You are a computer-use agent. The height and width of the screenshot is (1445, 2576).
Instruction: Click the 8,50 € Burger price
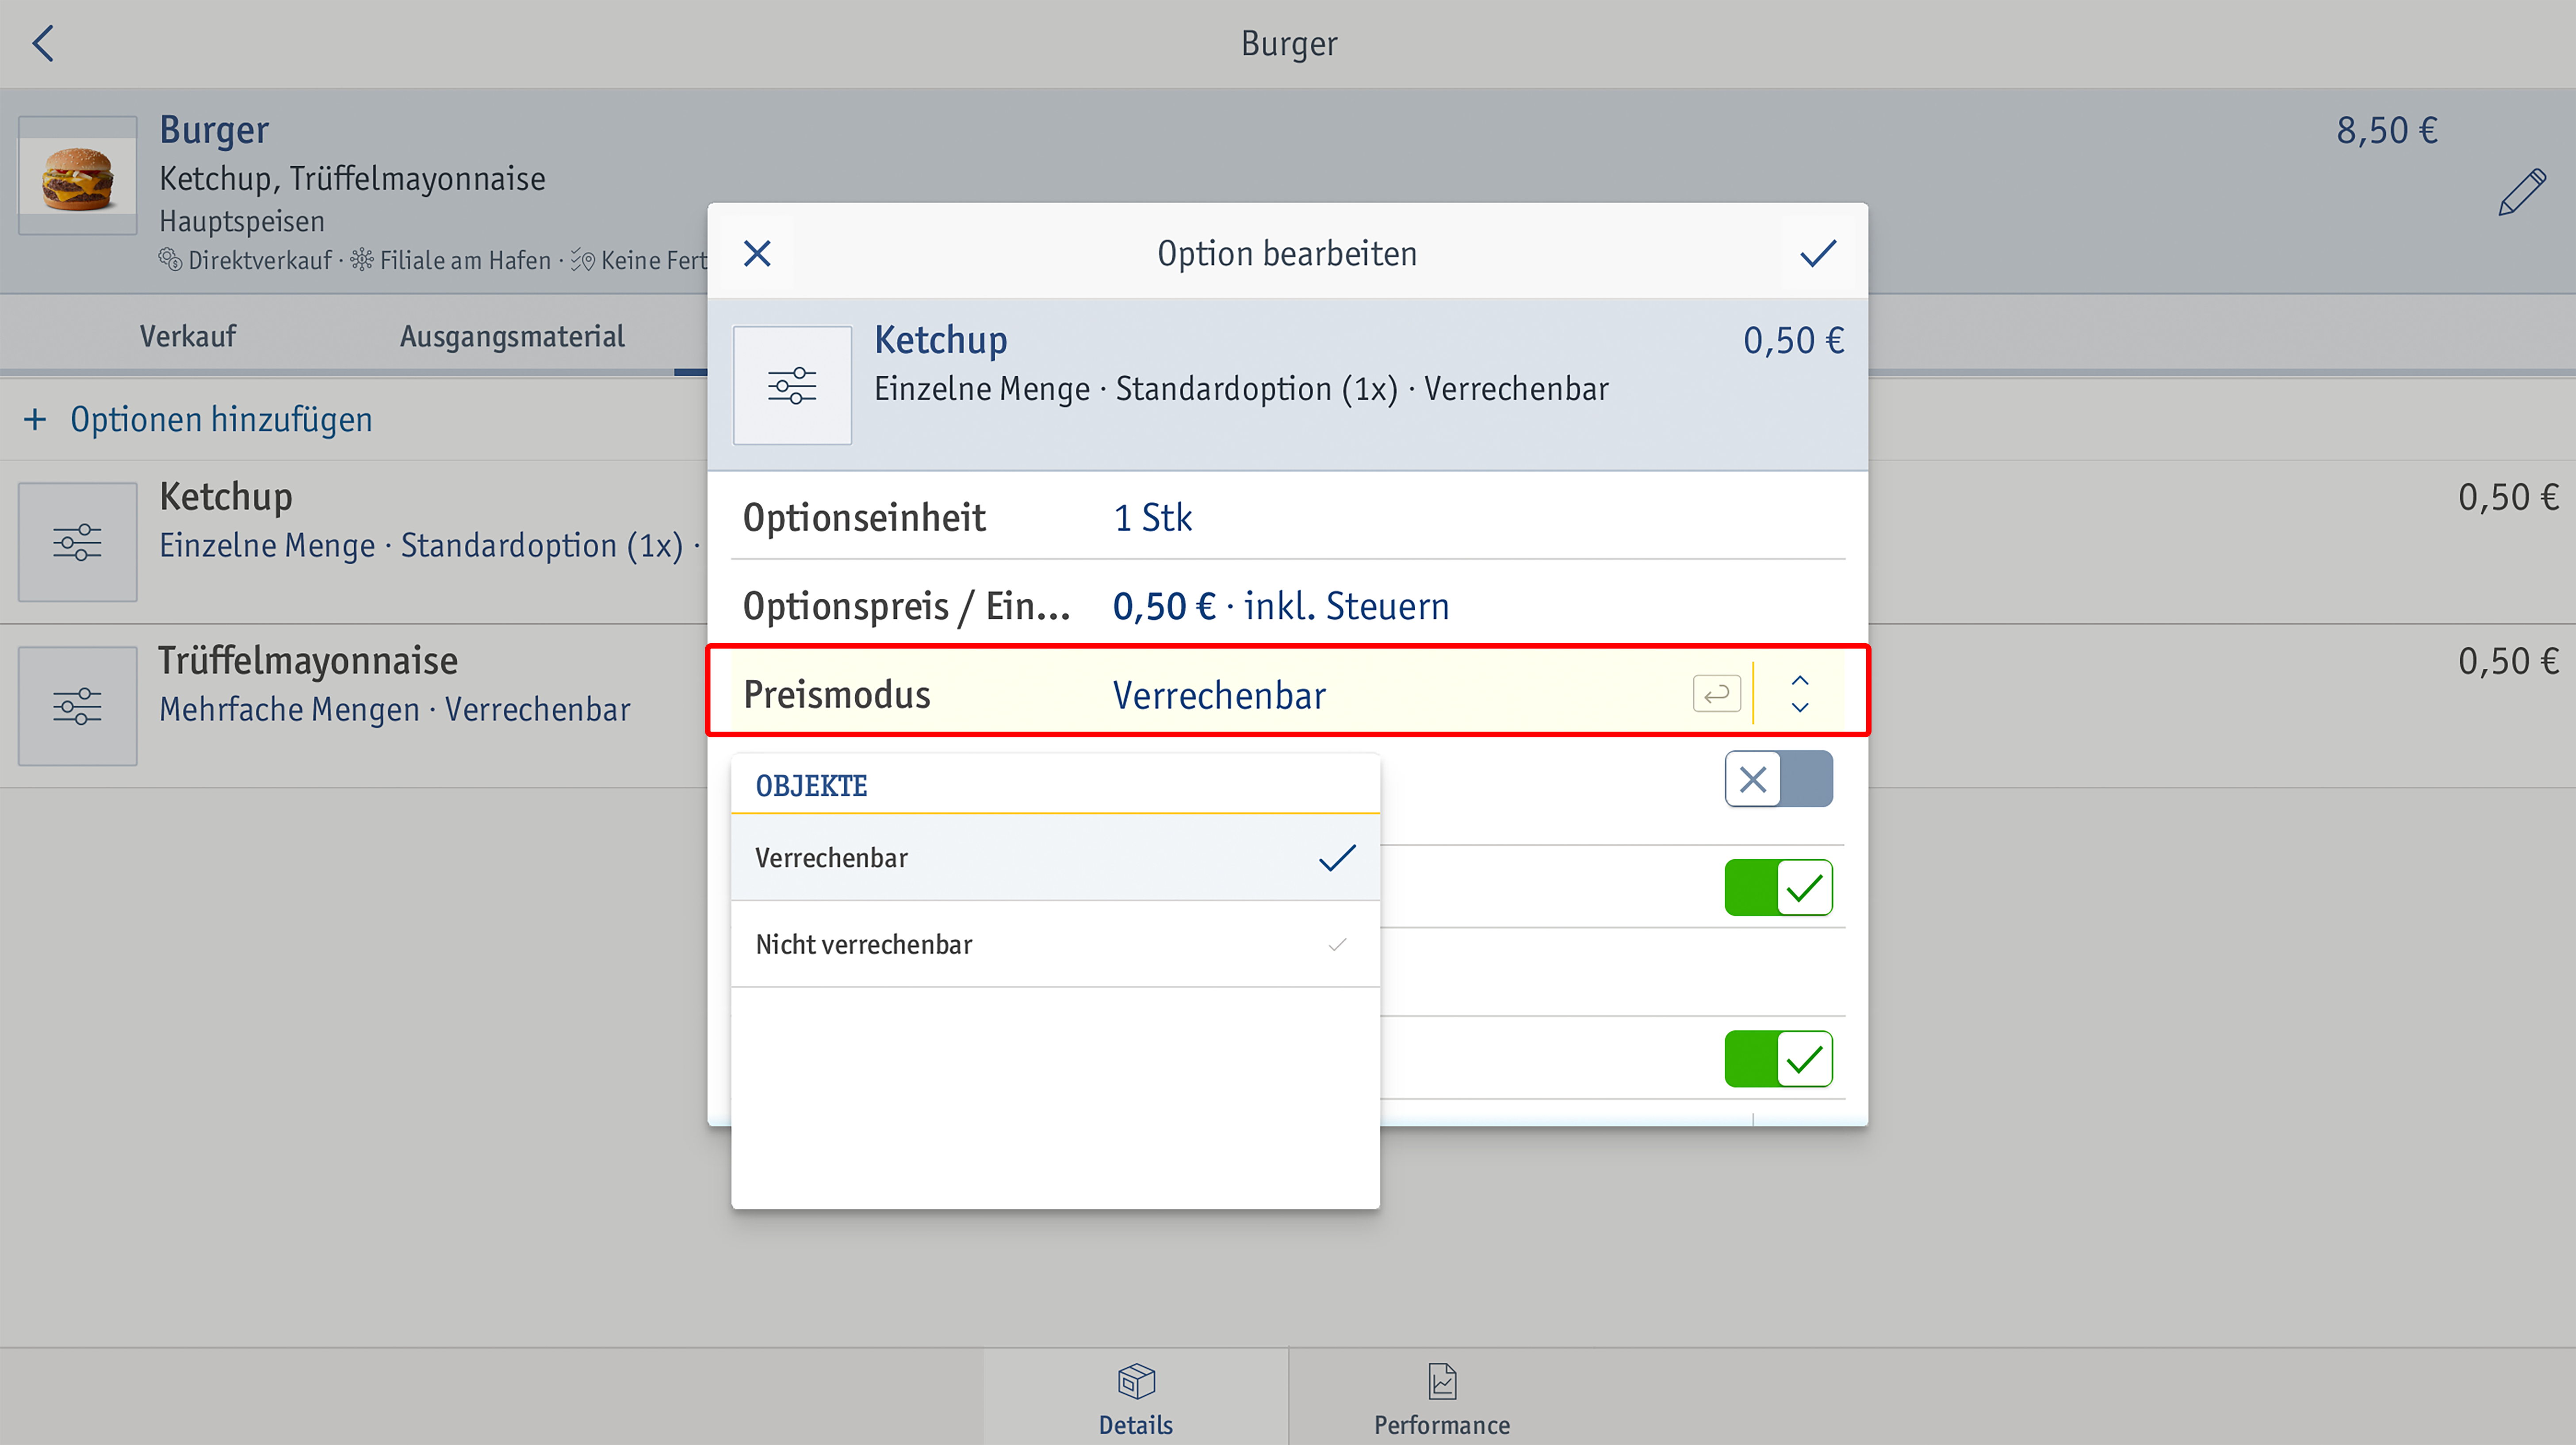(x=2387, y=130)
